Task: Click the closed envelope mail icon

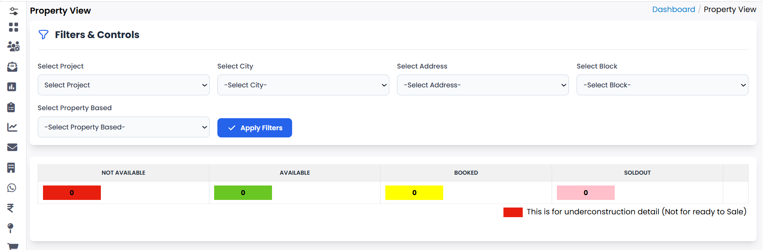Action: (12, 147)
